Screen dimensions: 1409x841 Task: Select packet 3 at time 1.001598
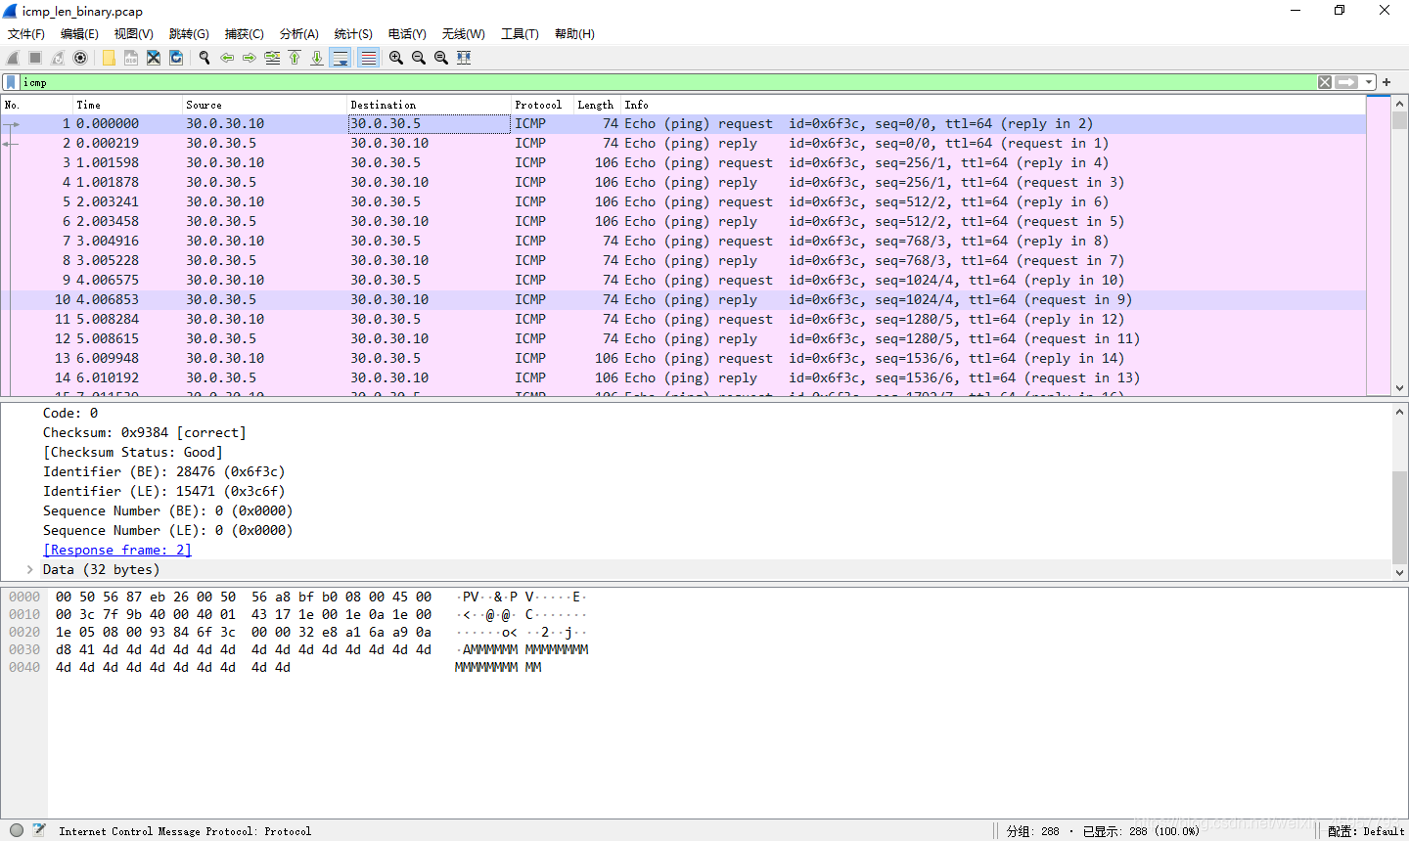pyautogui.click(x=683, y=162)
